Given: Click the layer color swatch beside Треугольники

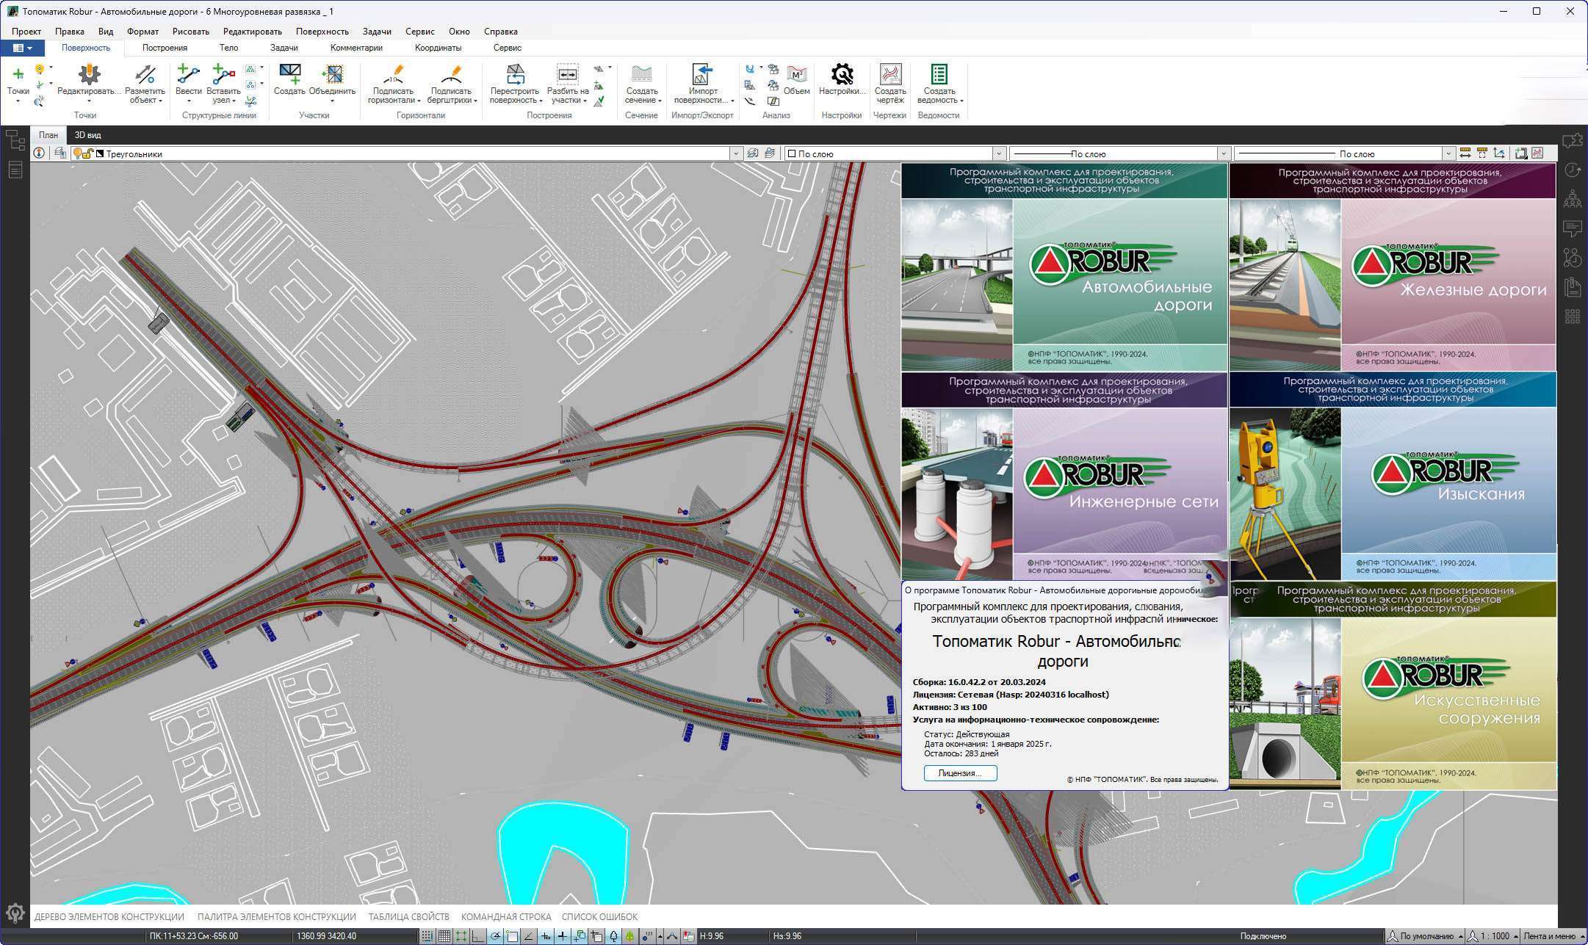Looking at the screenshot, I should (99, 153).
